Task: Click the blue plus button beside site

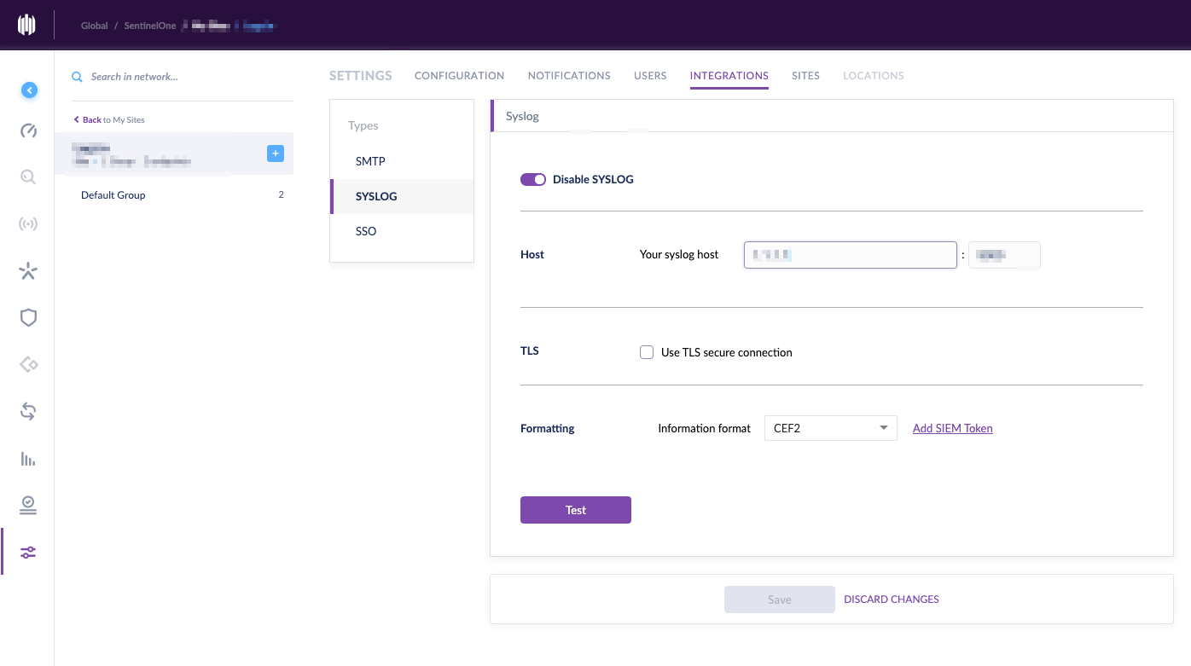Action: (x=276, y=153)
